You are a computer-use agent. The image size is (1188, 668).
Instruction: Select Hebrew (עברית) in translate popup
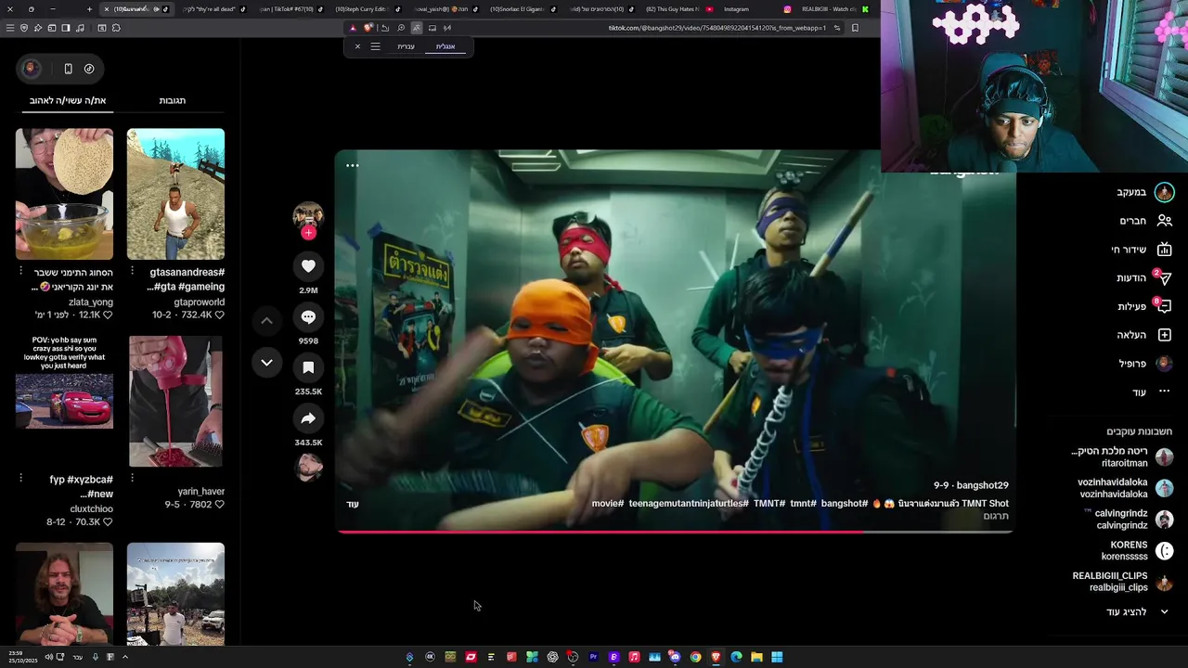[x=406, y=46]
